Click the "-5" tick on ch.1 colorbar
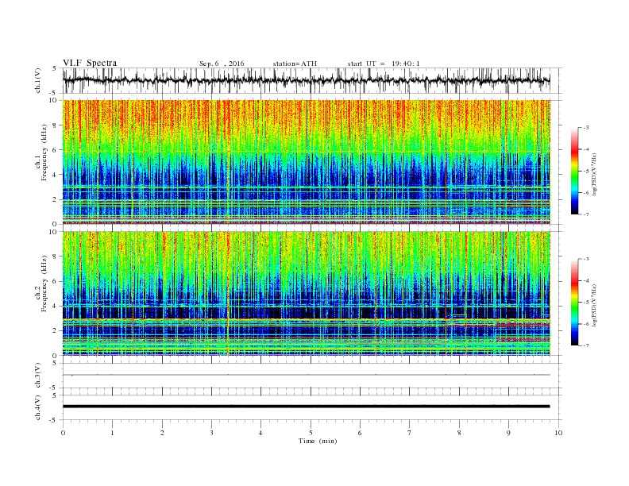629x486 pixels. pos(586,172)
